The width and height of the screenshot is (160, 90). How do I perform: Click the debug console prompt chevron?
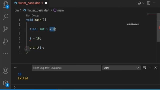[15, 87]
